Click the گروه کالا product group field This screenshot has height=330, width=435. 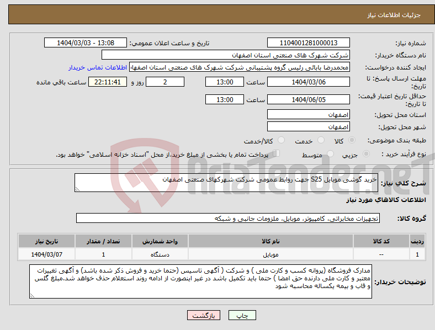coord(228,218)
